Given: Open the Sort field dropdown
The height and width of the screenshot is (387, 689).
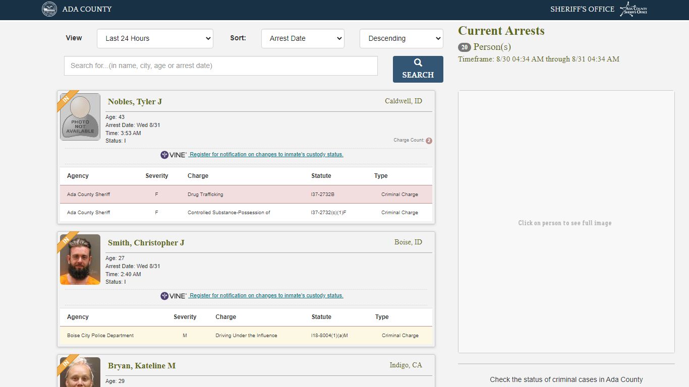Looking at the screenshot, I should [x=303, y=38].
